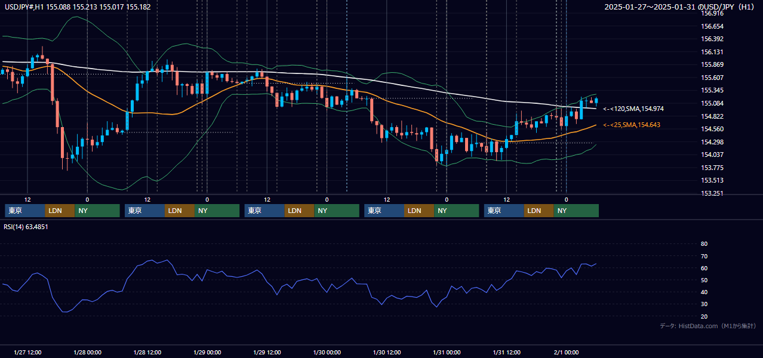Click RSI scale value 20
The width and height of the screenshot is (763, 358).
tap(704, 316)
